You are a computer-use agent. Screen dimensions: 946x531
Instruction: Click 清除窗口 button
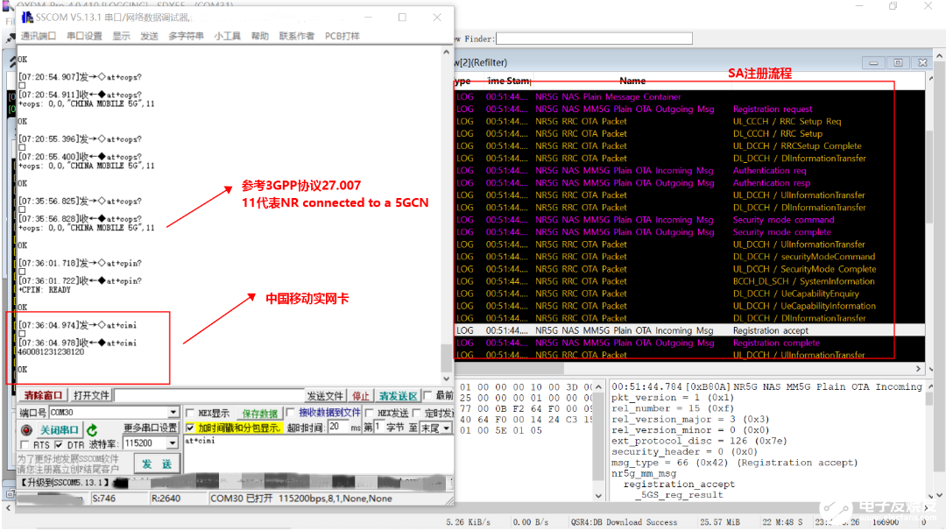pos(43,395)
